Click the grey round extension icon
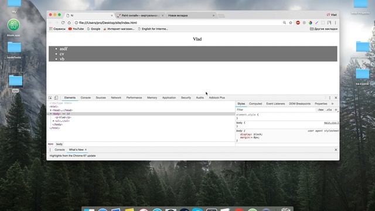This screenshot has width=375, height=211. pyautogui.click(x=304, y=23)
